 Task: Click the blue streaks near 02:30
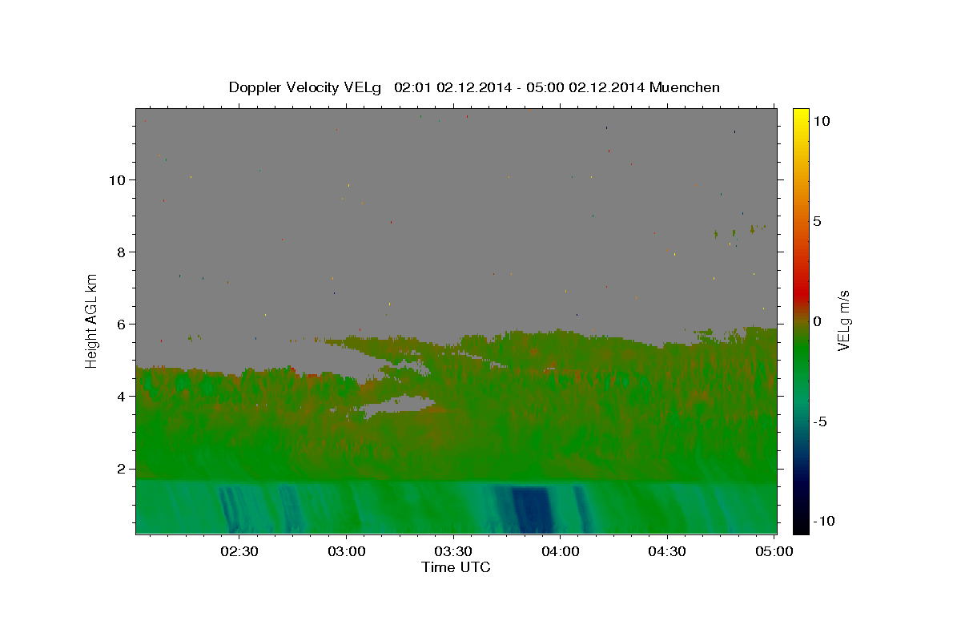[231, 510]
